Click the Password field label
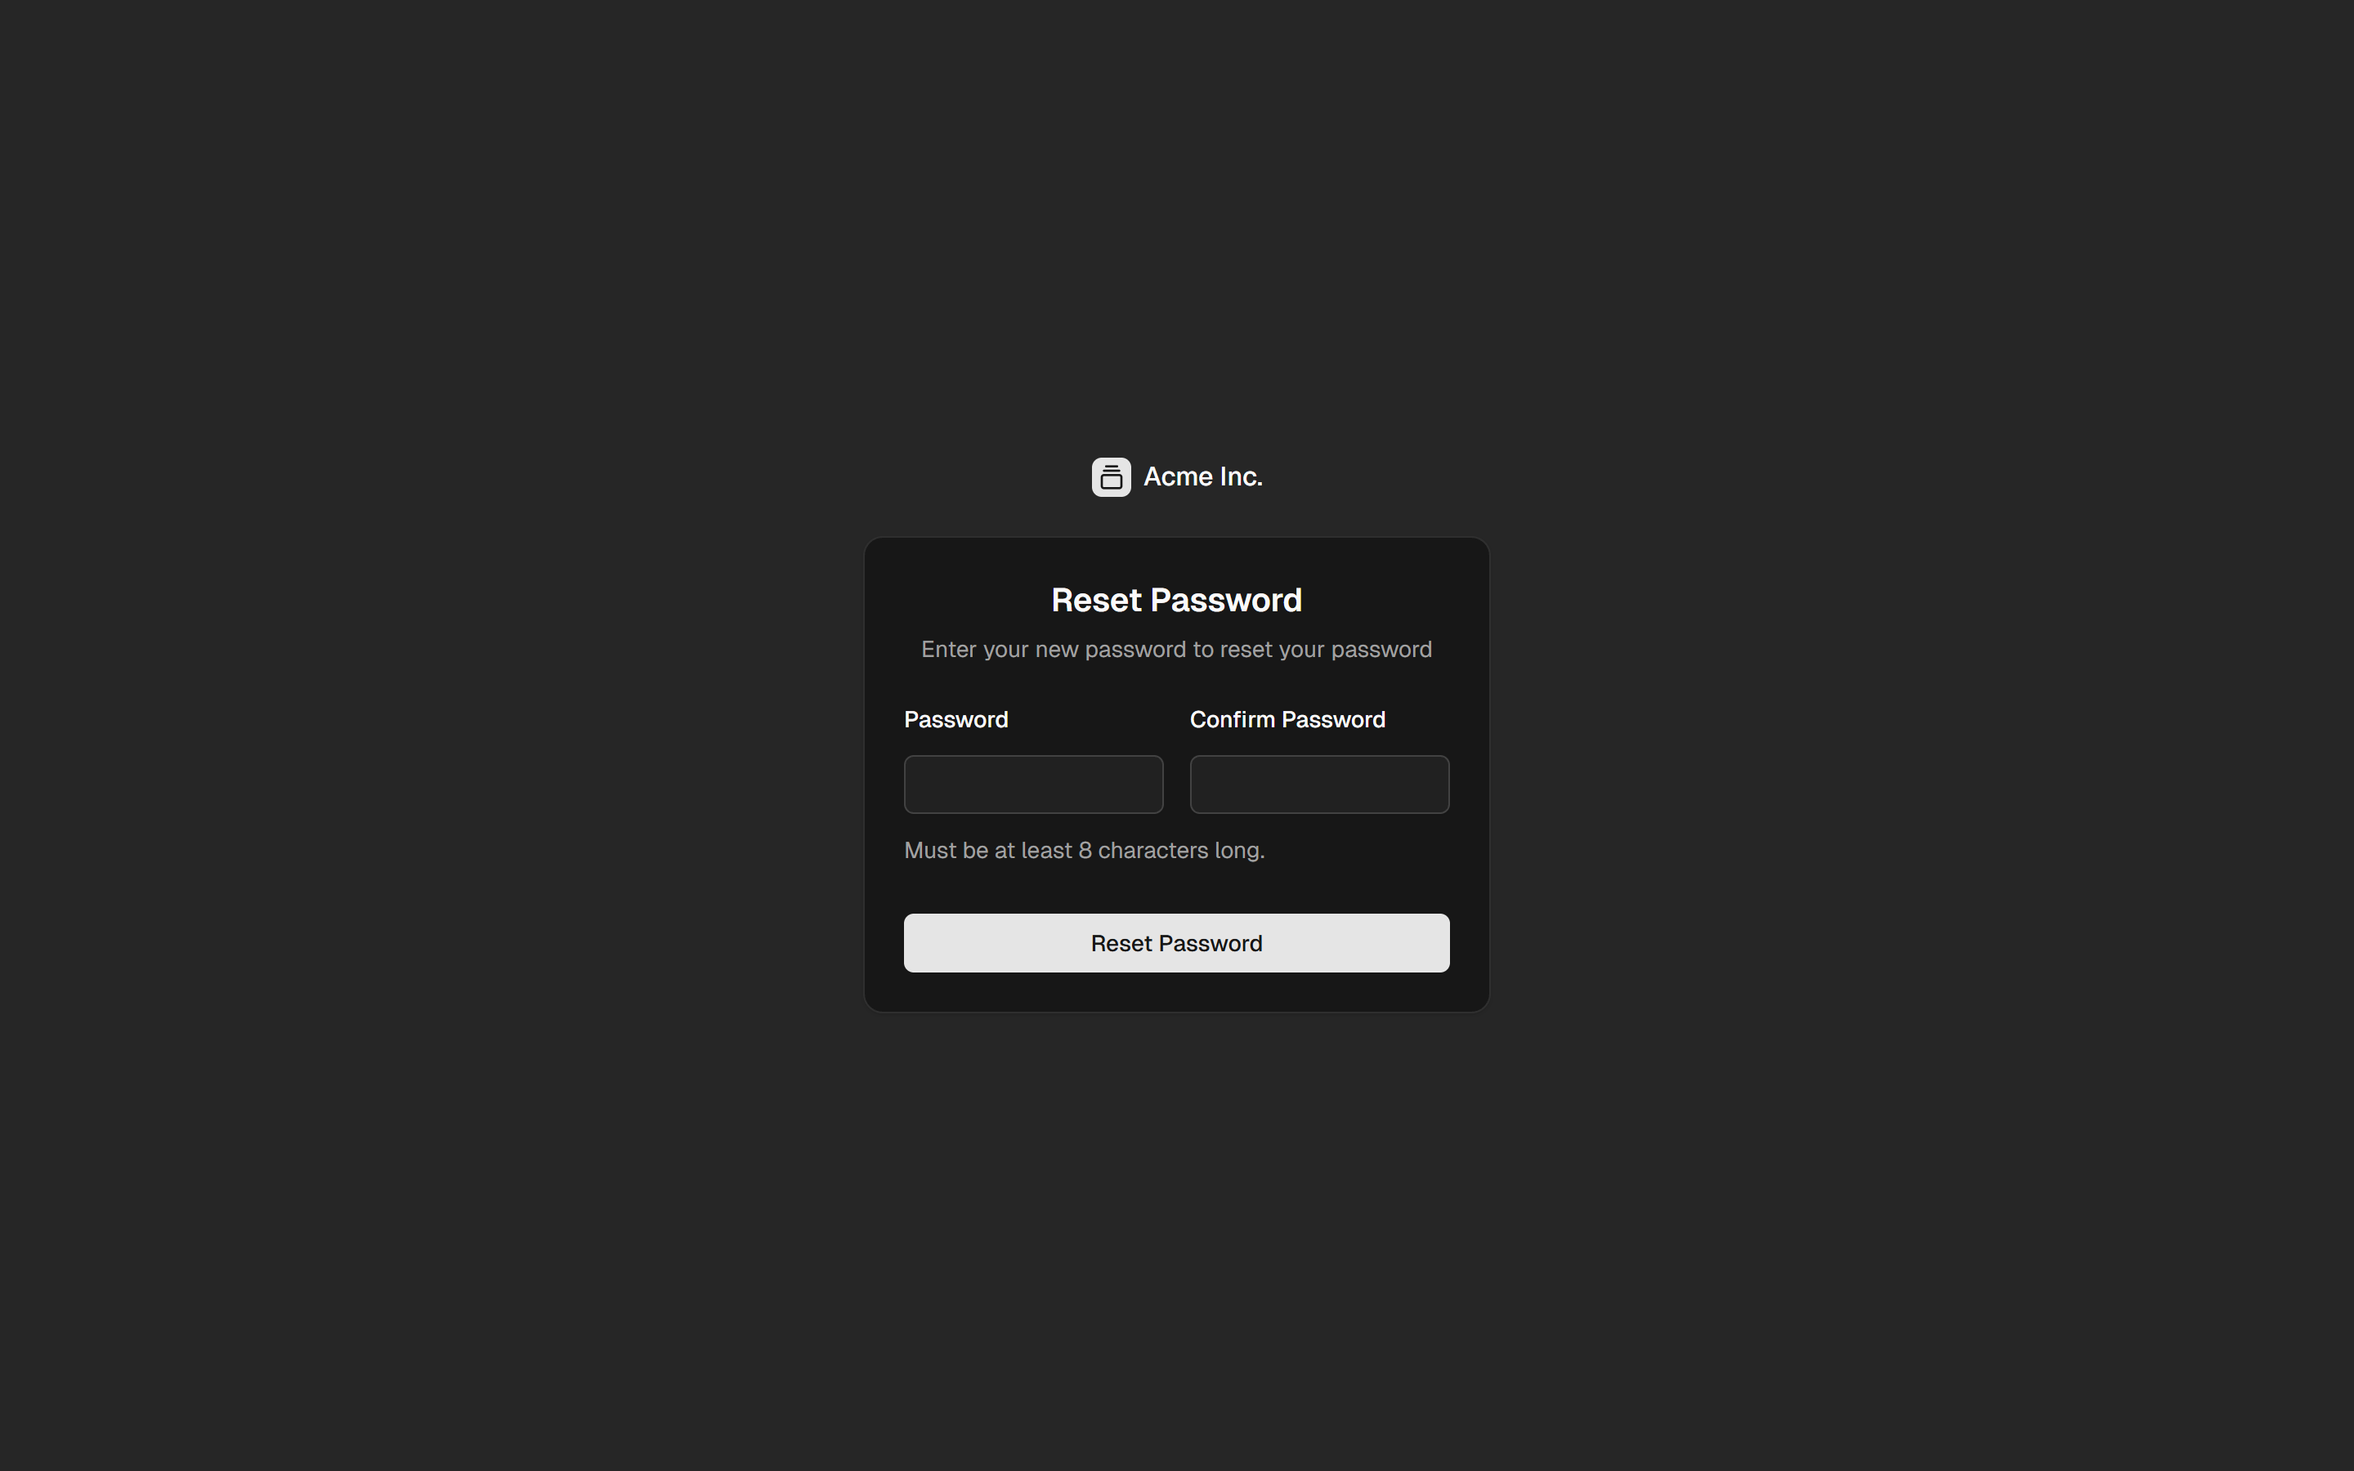2354x1471 pixels. point(956,719)
